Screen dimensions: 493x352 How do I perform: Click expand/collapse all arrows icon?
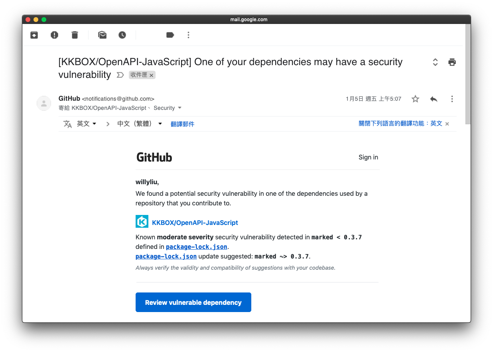pos(435,62)
